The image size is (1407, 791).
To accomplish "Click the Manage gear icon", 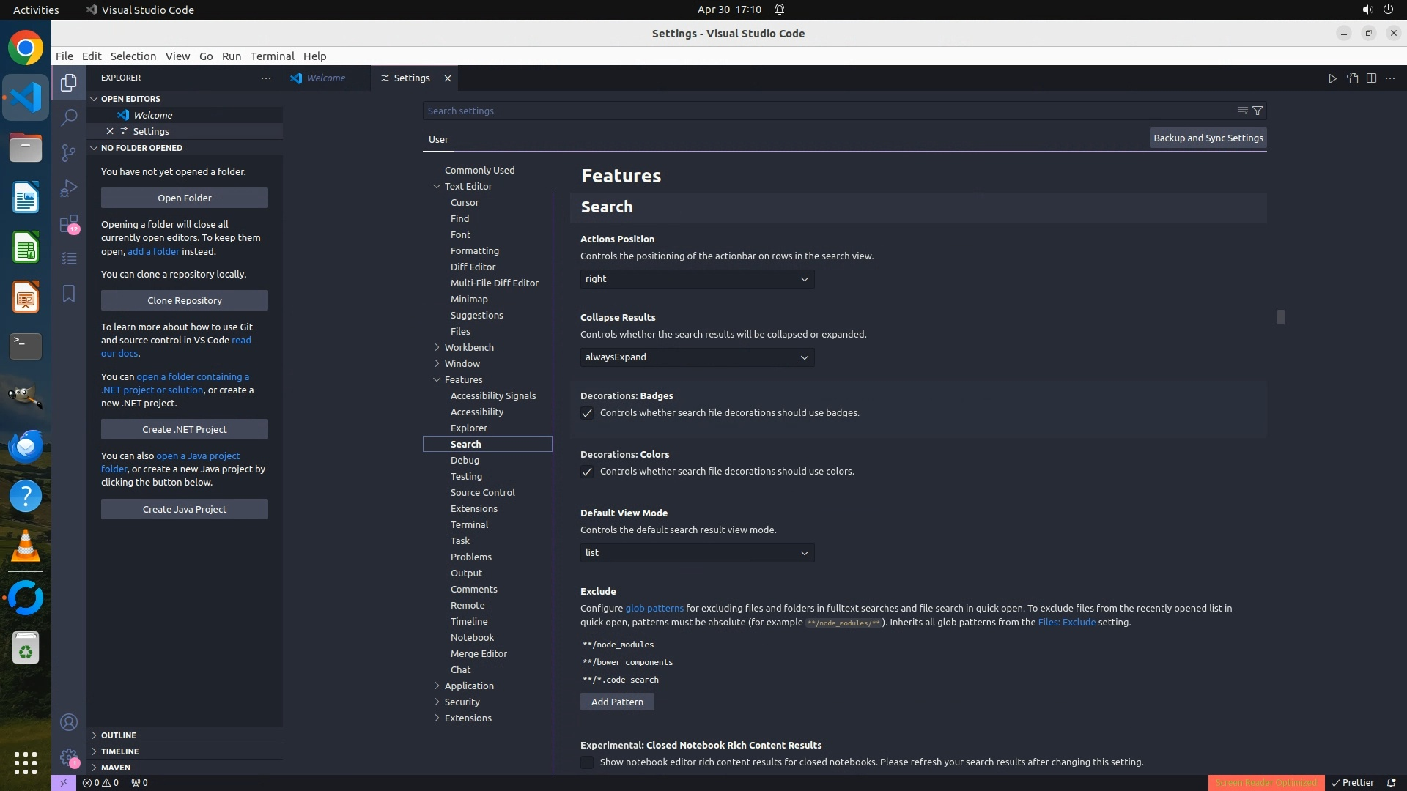I will pos(69,757).
